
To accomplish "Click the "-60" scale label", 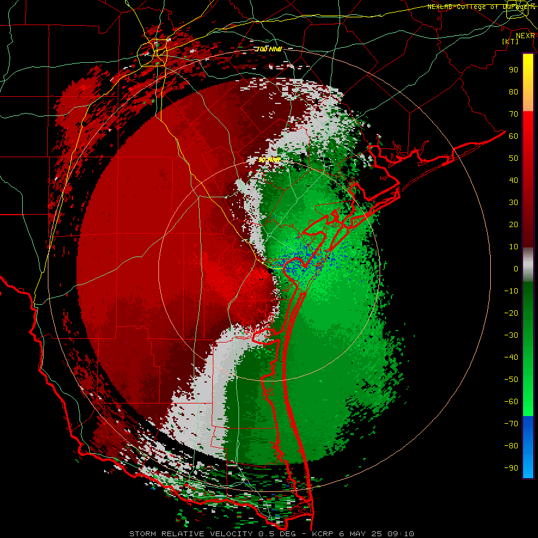I will click(x=511, y=402).
